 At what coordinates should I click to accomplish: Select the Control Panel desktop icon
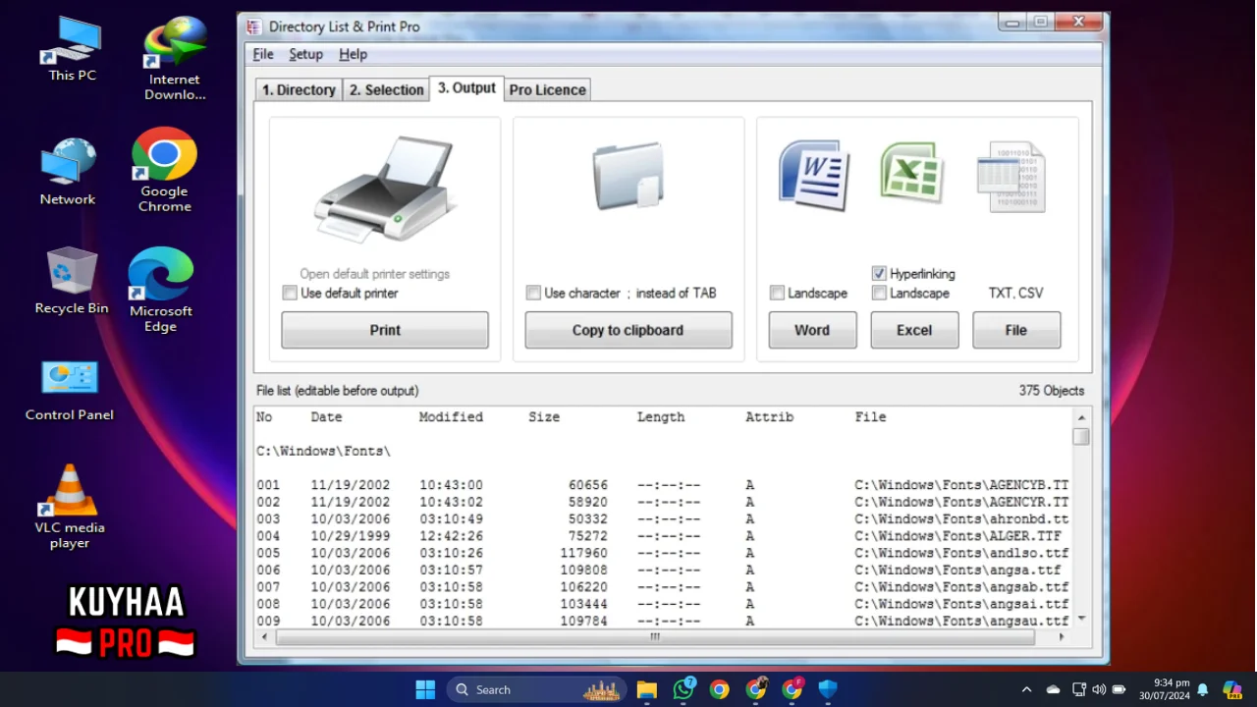pos(70,390)
